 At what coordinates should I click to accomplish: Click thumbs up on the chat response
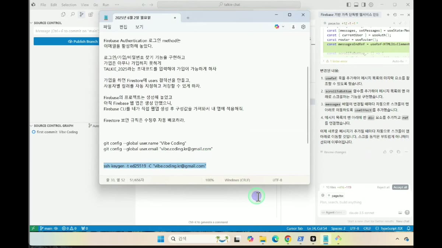385,152
